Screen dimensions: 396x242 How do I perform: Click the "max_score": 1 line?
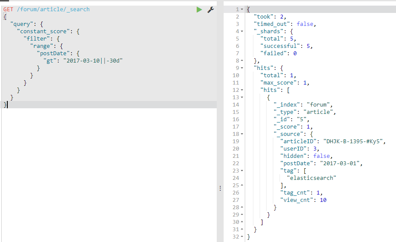(x=285, y=83)
